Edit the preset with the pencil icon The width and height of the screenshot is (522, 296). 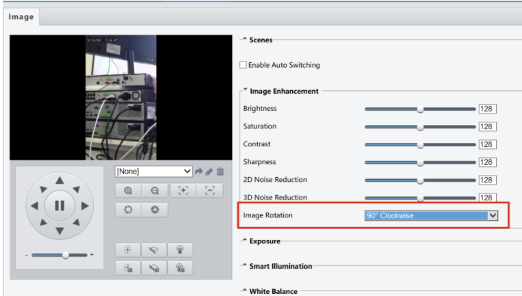tap(209, 172)
